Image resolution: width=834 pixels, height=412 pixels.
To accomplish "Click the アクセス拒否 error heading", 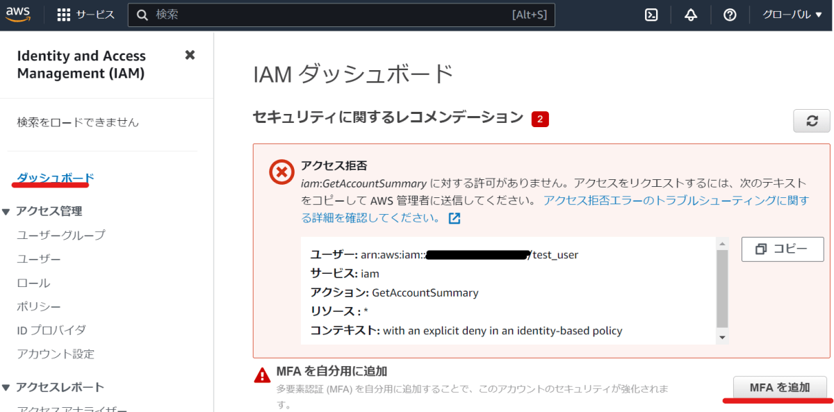I will coord(334,165).
